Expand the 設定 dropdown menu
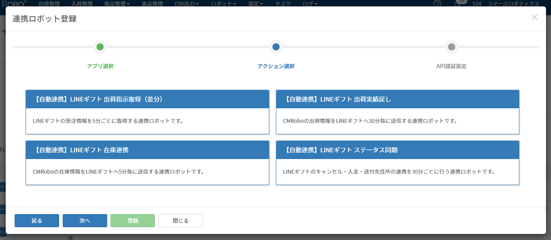The height and width of the screenshot is (240, 551). (x=256, y=4)
